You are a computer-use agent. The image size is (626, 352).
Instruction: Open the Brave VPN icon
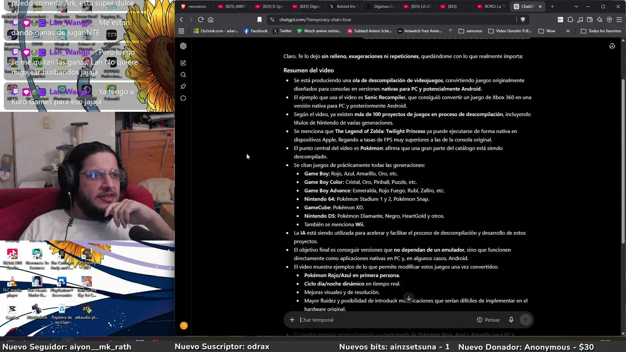tap(609, 20)
